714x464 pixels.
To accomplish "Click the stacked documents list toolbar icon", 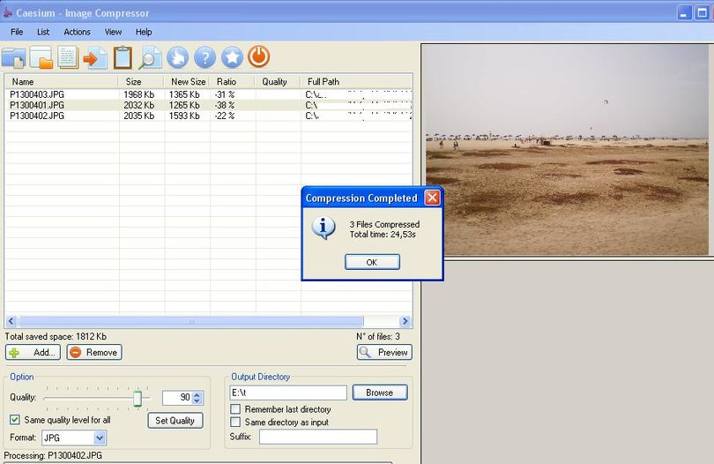I will click(68, 58).
